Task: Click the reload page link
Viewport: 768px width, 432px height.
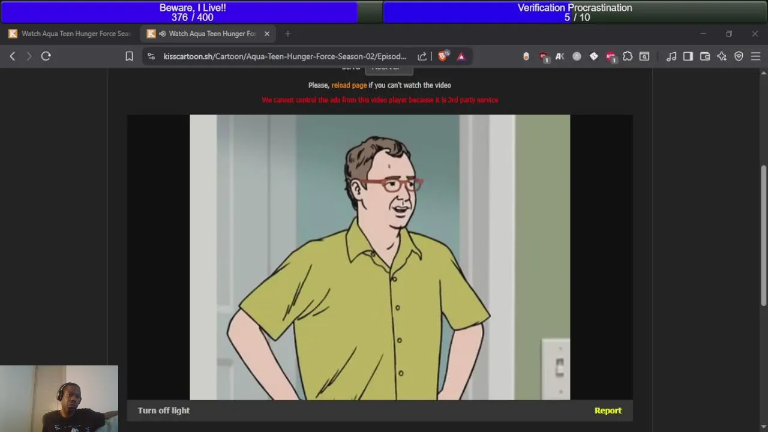Action: click(x=349, y=85)
